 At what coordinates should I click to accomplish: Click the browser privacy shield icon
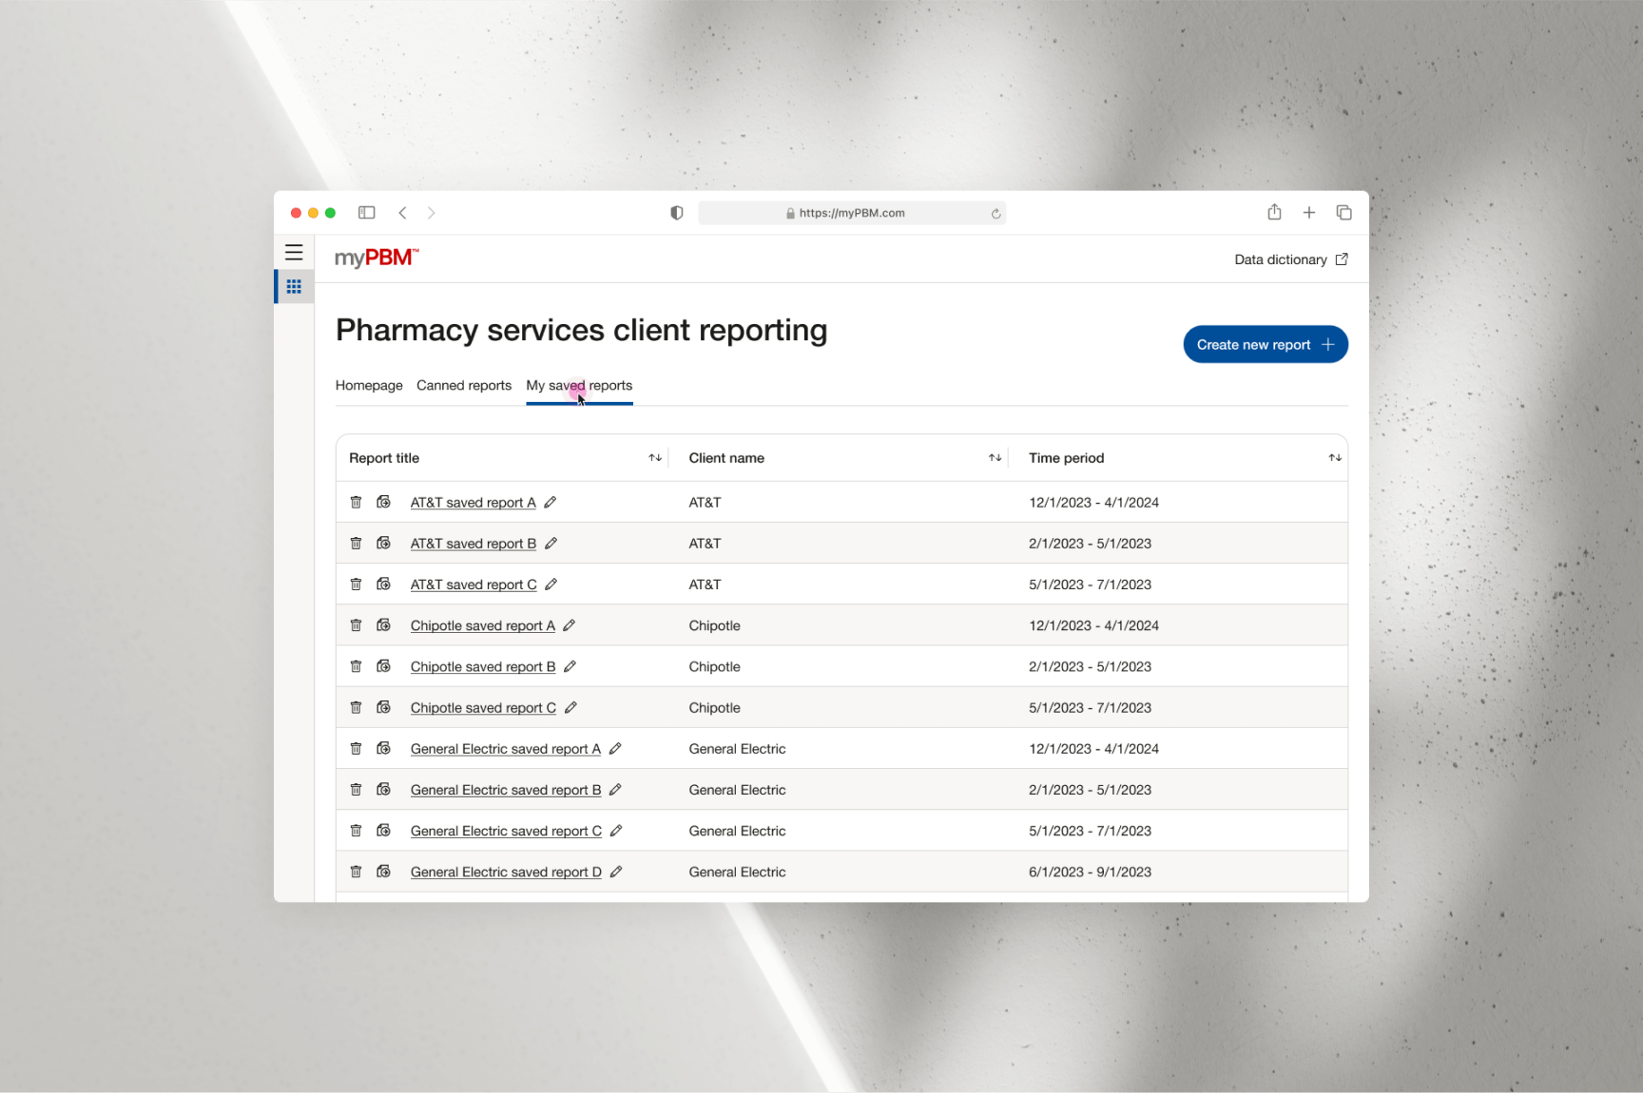point(676,213)
